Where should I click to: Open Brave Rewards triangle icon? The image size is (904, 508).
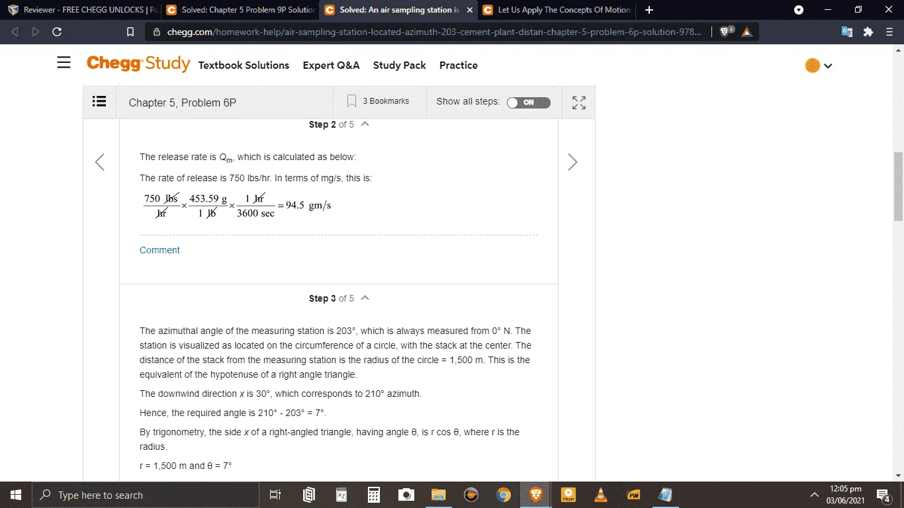[x=747, y=32]
